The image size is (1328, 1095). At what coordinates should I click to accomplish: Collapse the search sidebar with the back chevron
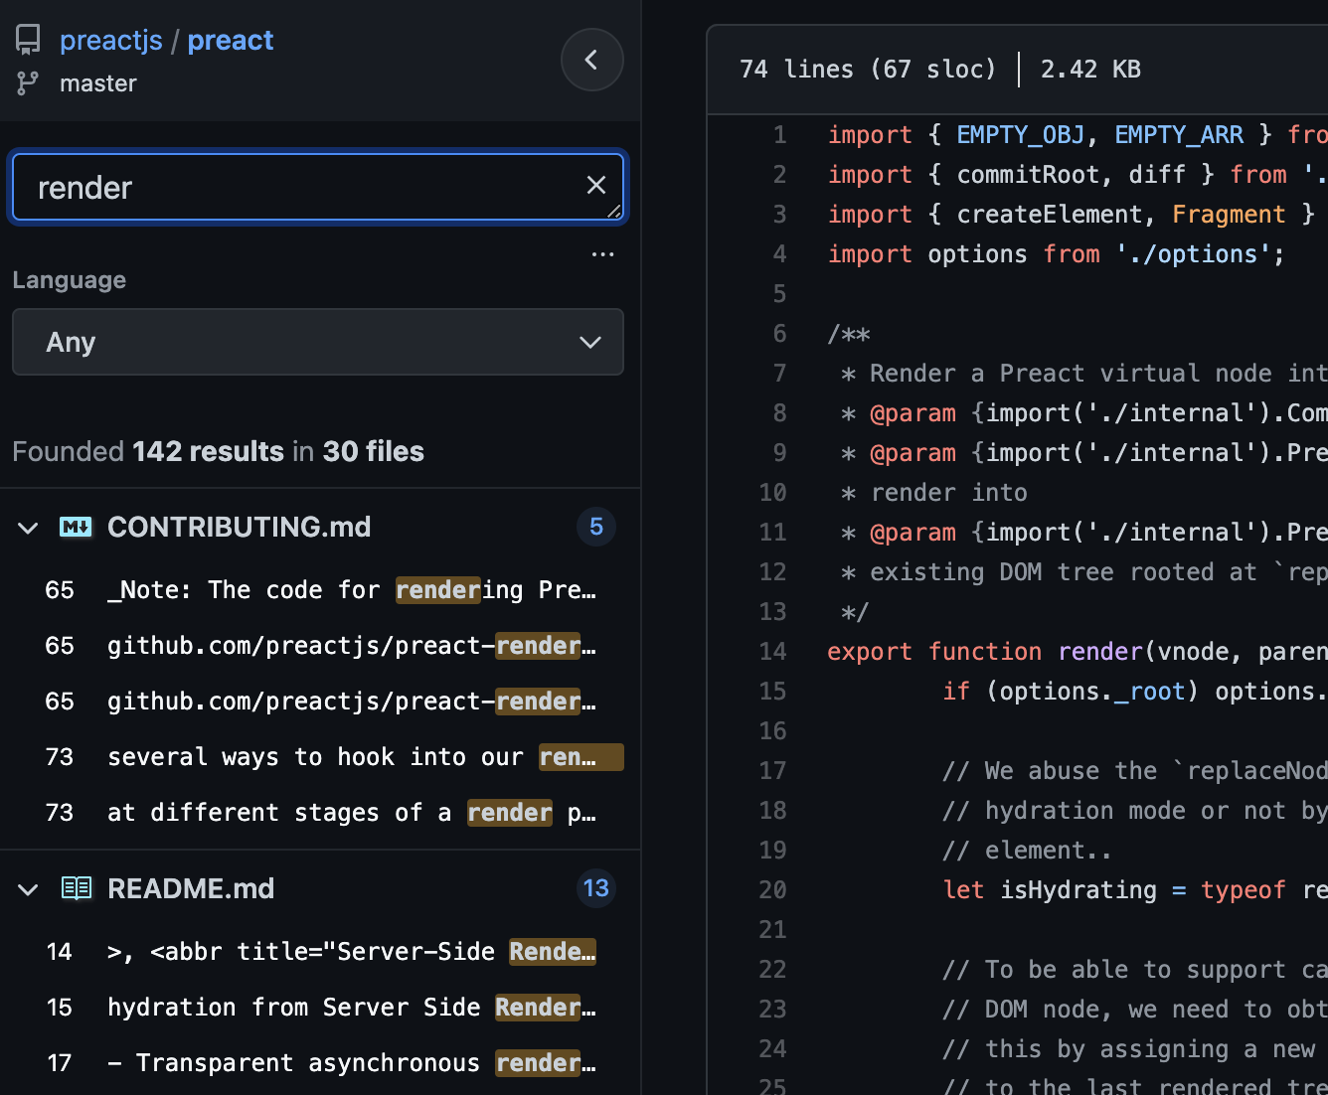[x=592, y=60]
